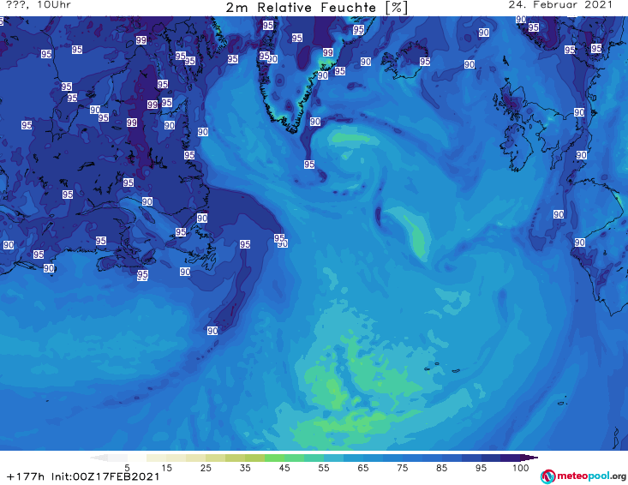Click the legend value 75
Viewport: 628px width, 485px height.
coord(402,468)
